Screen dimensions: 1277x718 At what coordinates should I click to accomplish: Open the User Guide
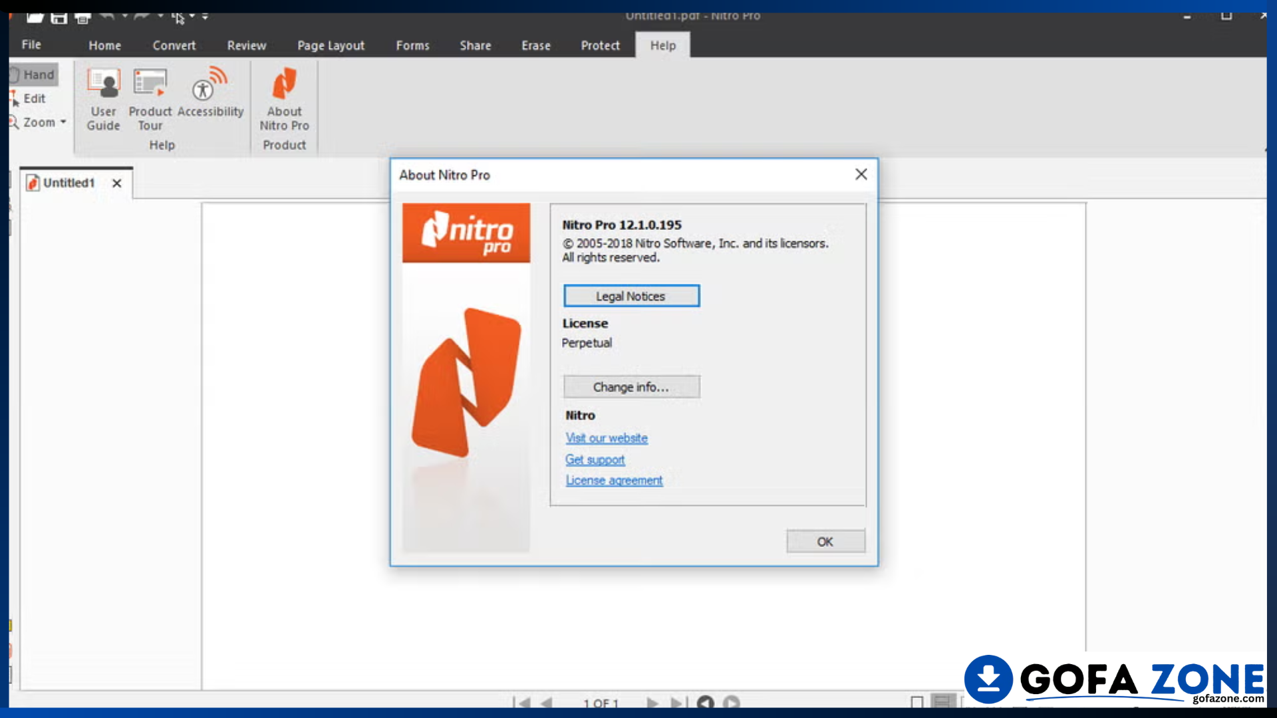pyautogui.click(x=103, y=100)
